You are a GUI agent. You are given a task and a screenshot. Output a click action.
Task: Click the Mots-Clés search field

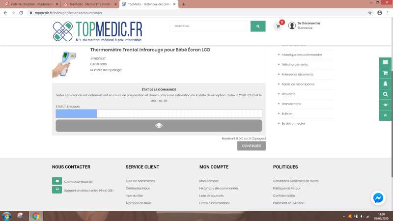click(210, 26)
